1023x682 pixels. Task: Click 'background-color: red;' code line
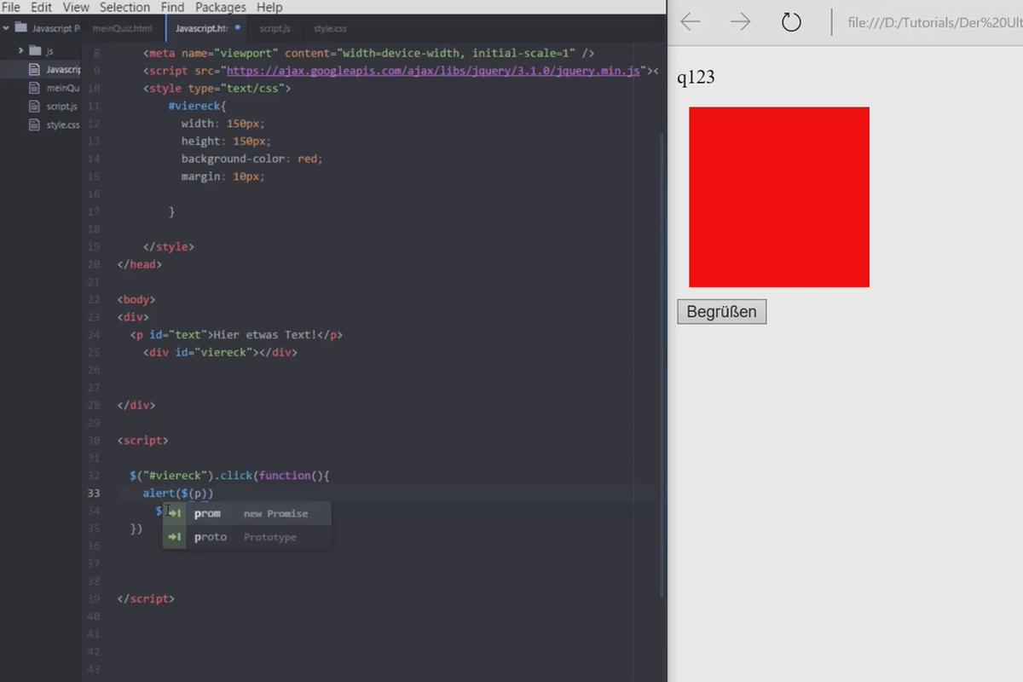(252, 159)
